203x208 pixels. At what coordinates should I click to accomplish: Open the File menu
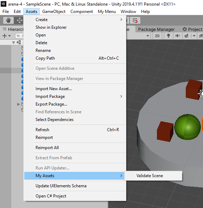(x=6, y=12)
